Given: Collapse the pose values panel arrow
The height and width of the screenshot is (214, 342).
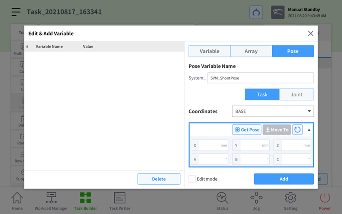Looking at the screenshot, I should click(x=309, y=130).
